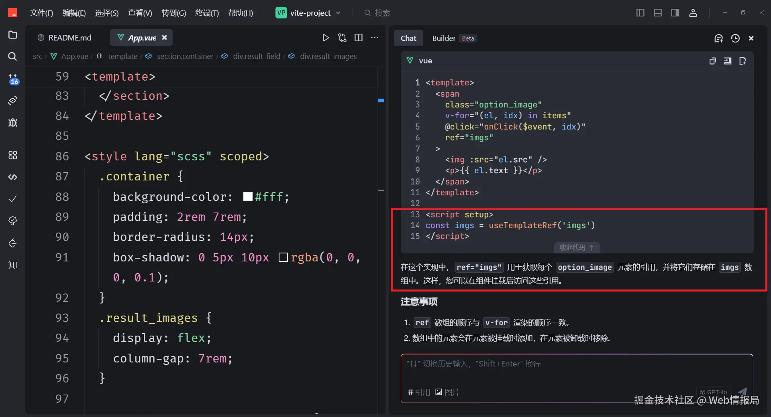Image resolution: width=771 pixels, height=417 pixels.
Task: Attach a 图片 image to chat
Action: tap(447, 392)
